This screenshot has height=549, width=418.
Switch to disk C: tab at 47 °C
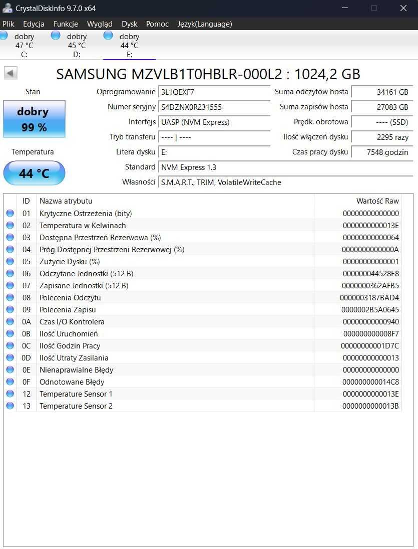click(25, 45)
